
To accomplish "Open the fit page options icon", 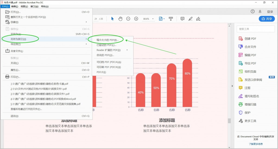I will click(x=162, y=19).
